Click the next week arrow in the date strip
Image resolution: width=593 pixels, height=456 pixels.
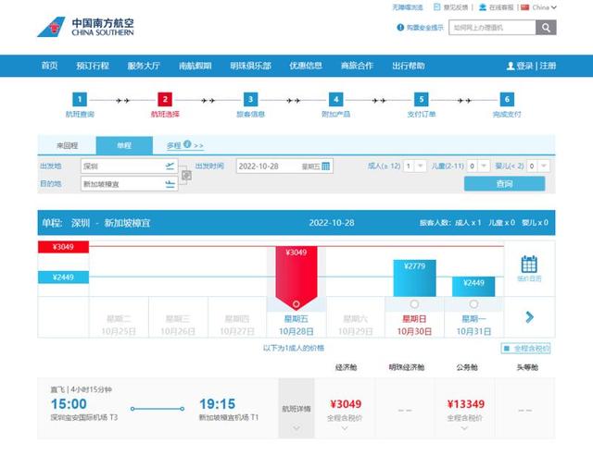pos(529,317)
